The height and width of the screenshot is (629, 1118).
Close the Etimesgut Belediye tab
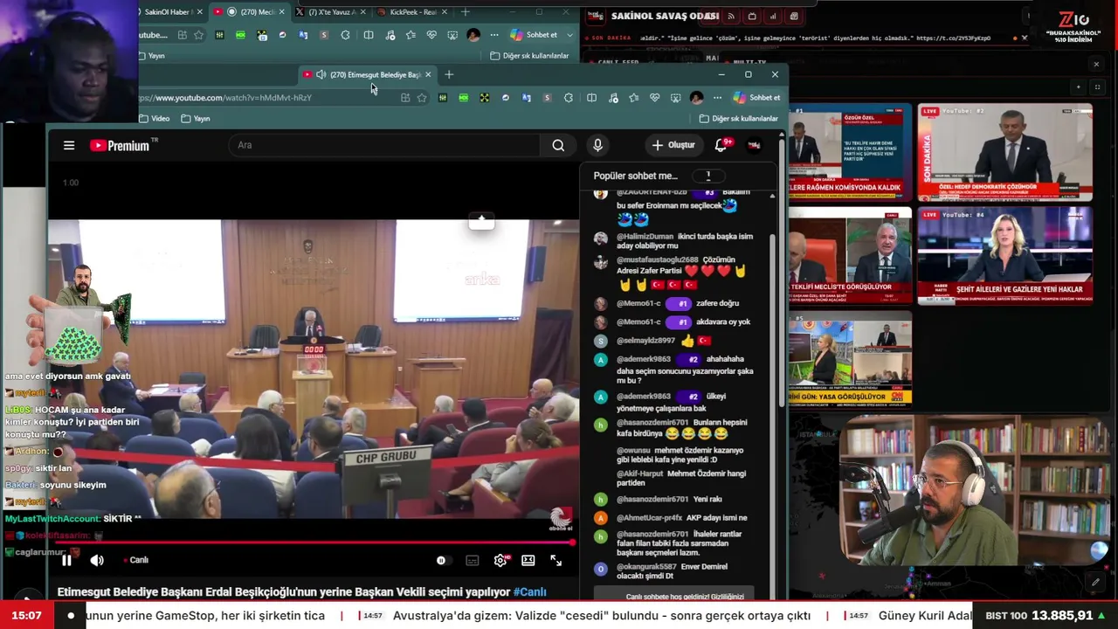(x=428, y=75)
